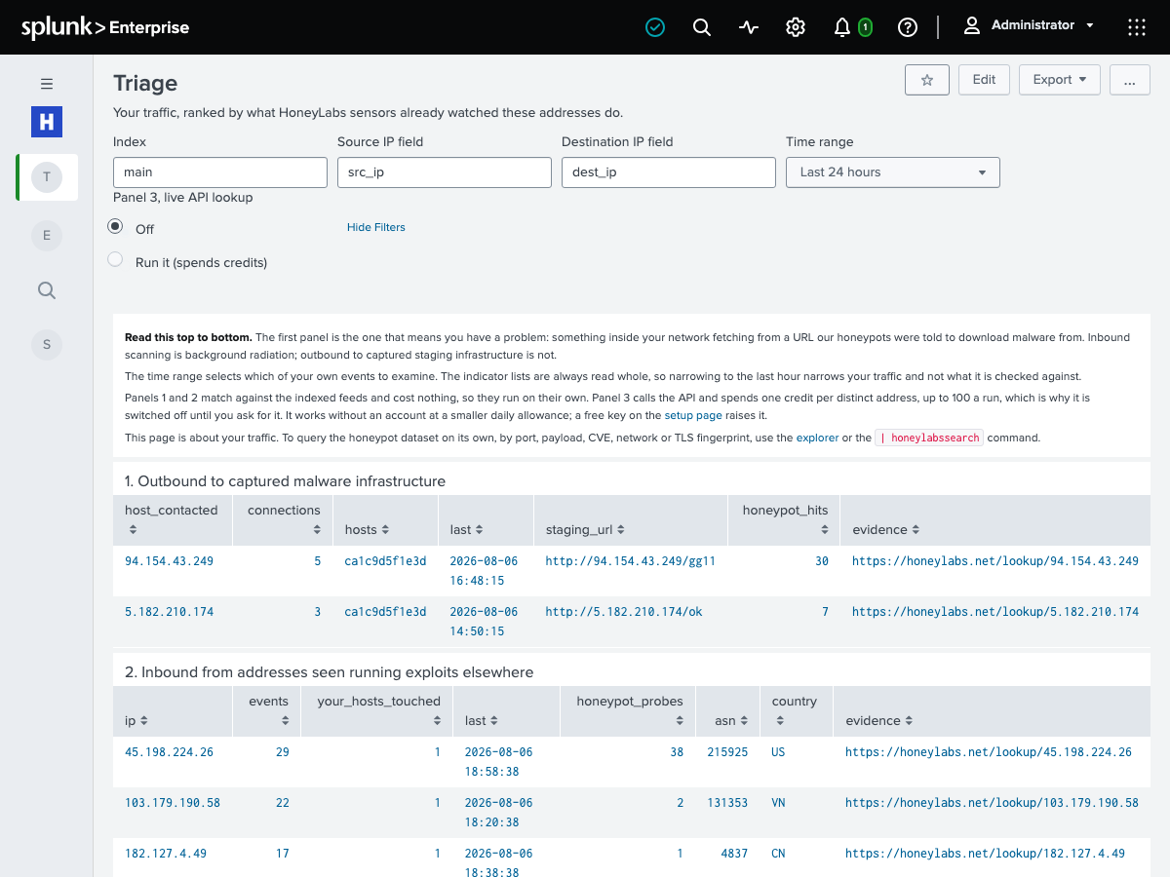Click the Source IP field input
The height and width of the screenshot is (877, 1170).
[445, 172]
